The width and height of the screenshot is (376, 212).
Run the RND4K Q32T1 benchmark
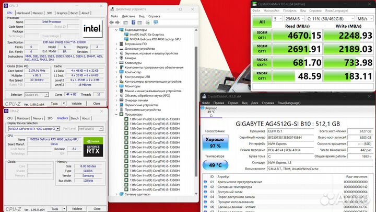click(x=262, y=62)
